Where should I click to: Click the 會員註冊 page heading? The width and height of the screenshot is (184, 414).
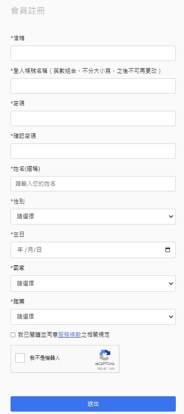coord(28,11)
